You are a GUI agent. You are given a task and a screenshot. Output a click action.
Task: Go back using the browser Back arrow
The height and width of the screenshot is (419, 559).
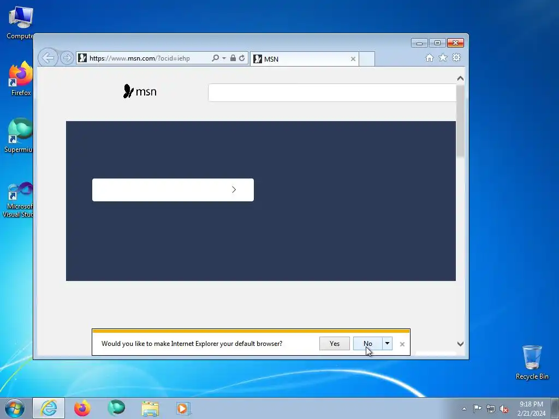(48, 57)
